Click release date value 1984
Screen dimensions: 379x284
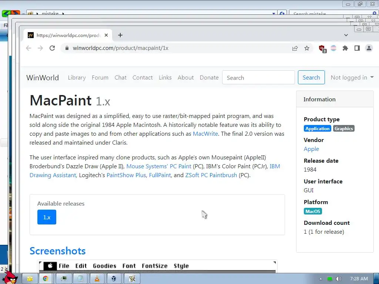point(310,169)
